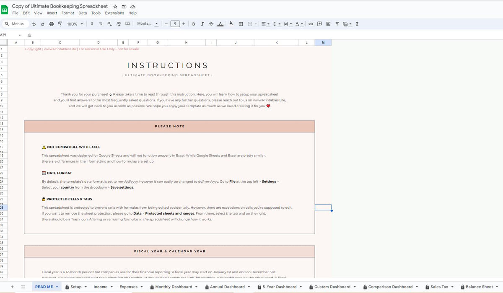Toggle italic formatting
Screen dimensions: 503x293
(x=202, y=23)
